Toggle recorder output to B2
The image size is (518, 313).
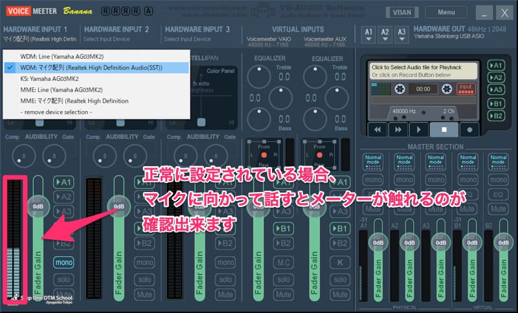[496, 116]
